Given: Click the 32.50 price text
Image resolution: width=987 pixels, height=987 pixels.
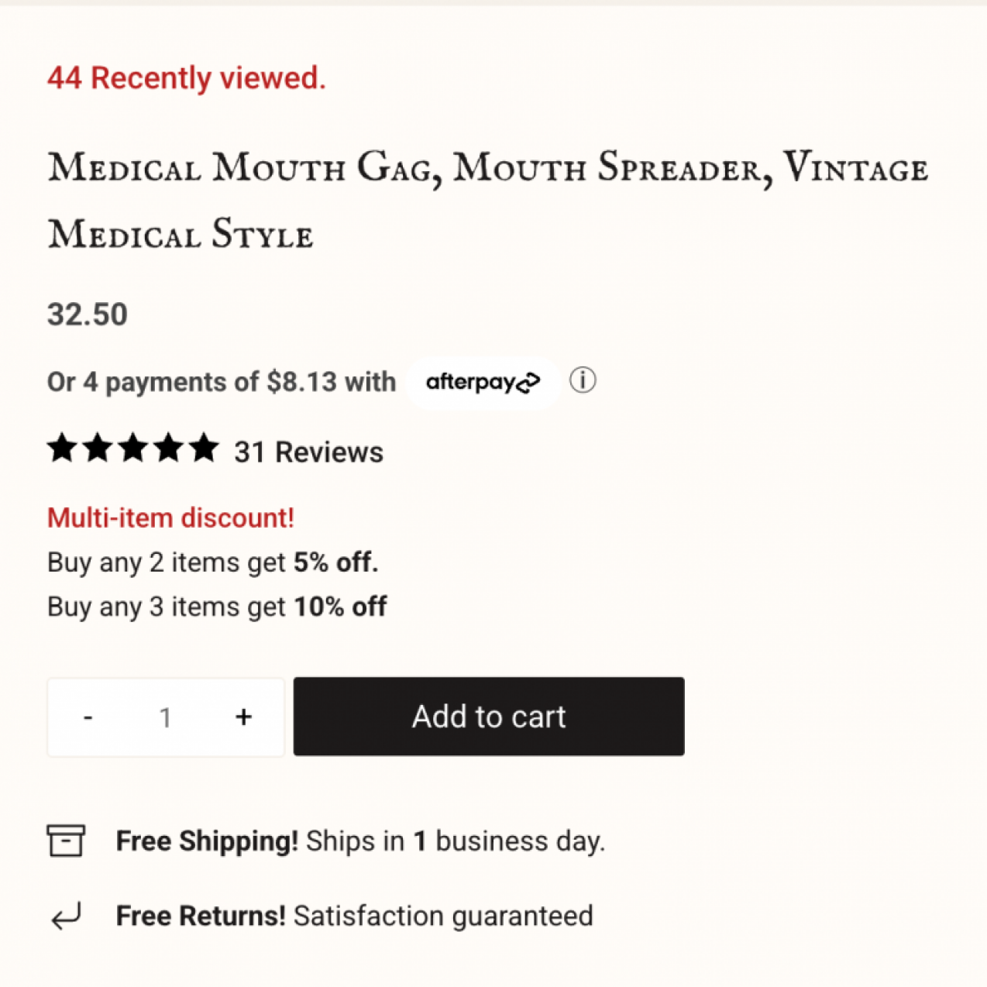Looking at the screenshot, I should 87,314.
